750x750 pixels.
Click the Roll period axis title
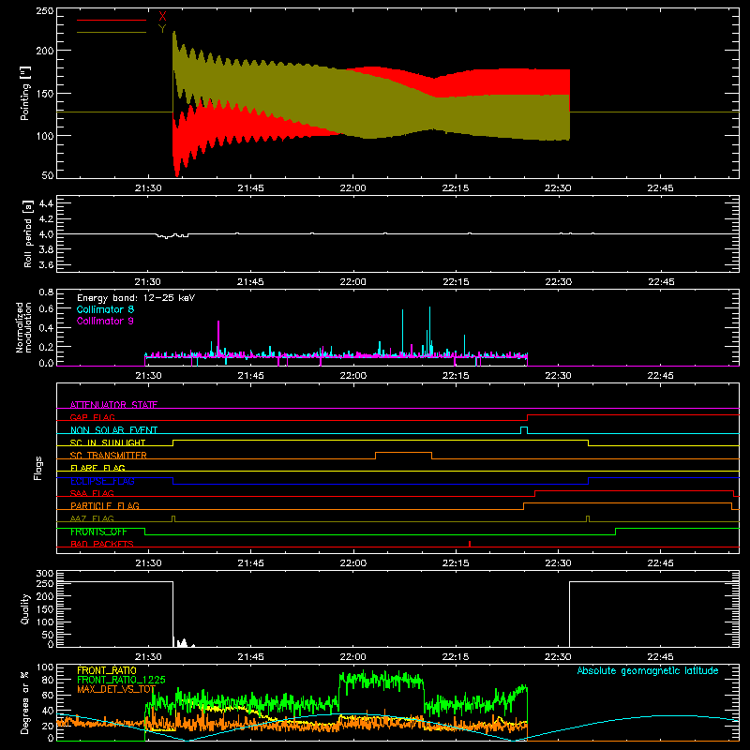click(27, 233)
